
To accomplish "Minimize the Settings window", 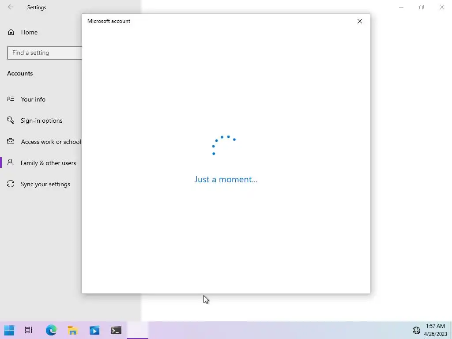I will pyautogui.click(x=401, y=7).
